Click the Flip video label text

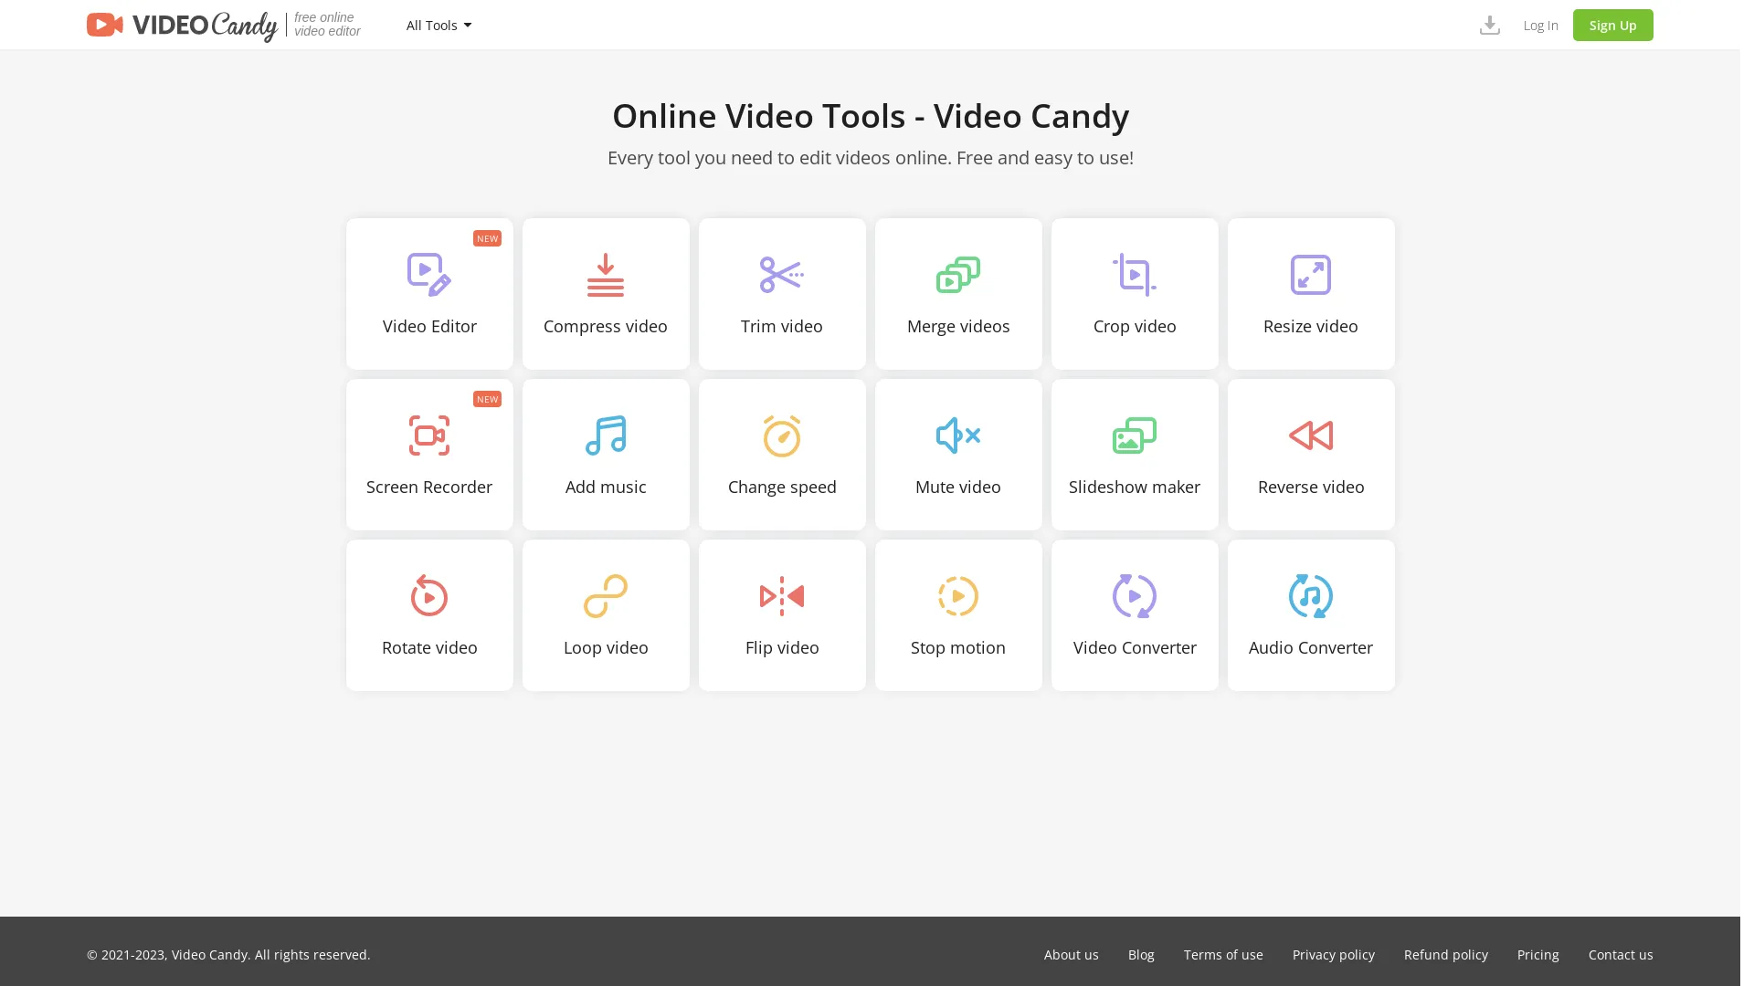point(782,647)
